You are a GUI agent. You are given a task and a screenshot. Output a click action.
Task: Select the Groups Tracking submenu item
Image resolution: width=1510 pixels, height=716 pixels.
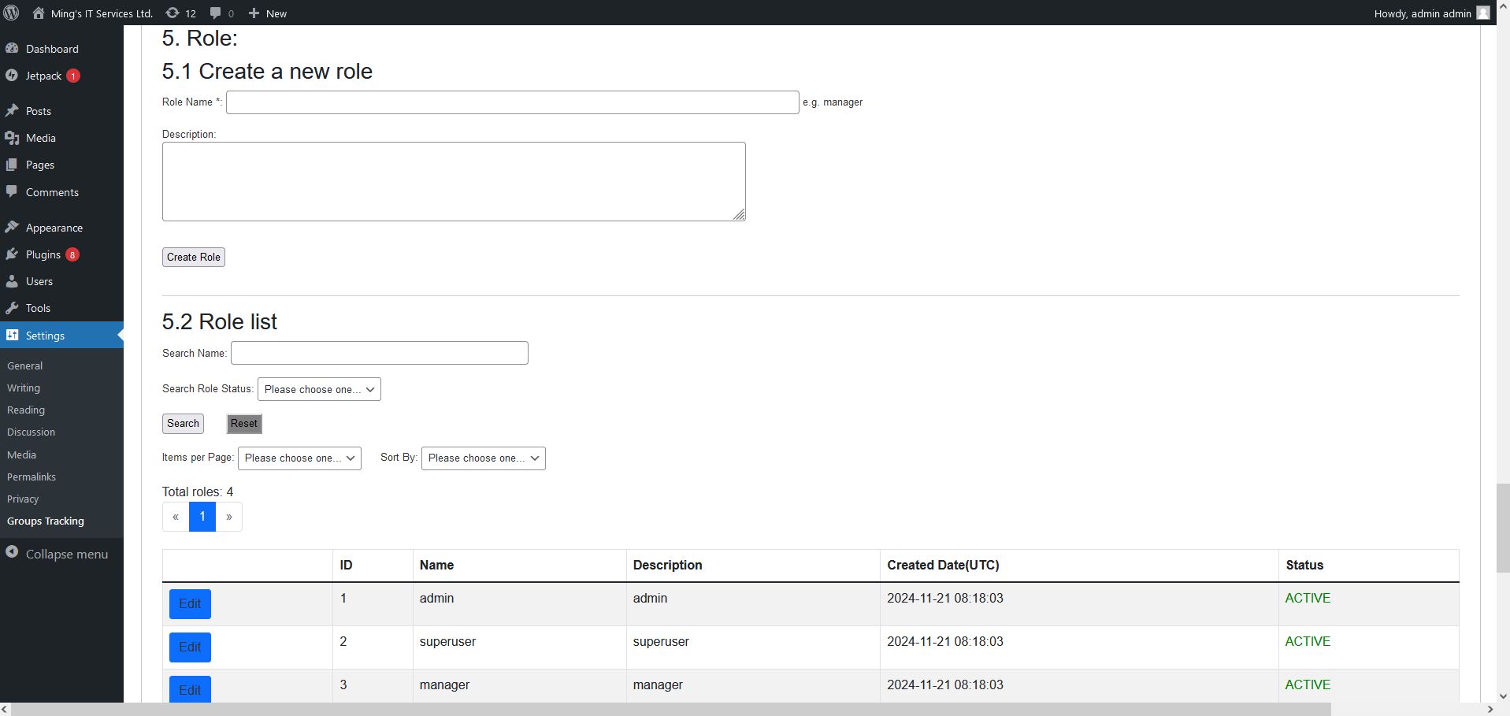pos(46,521)
